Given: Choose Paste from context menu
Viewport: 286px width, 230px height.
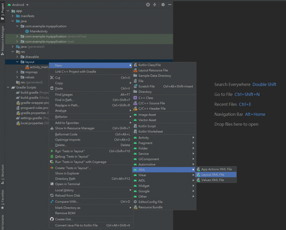Looking at the screenshot, I should (91, 88).
